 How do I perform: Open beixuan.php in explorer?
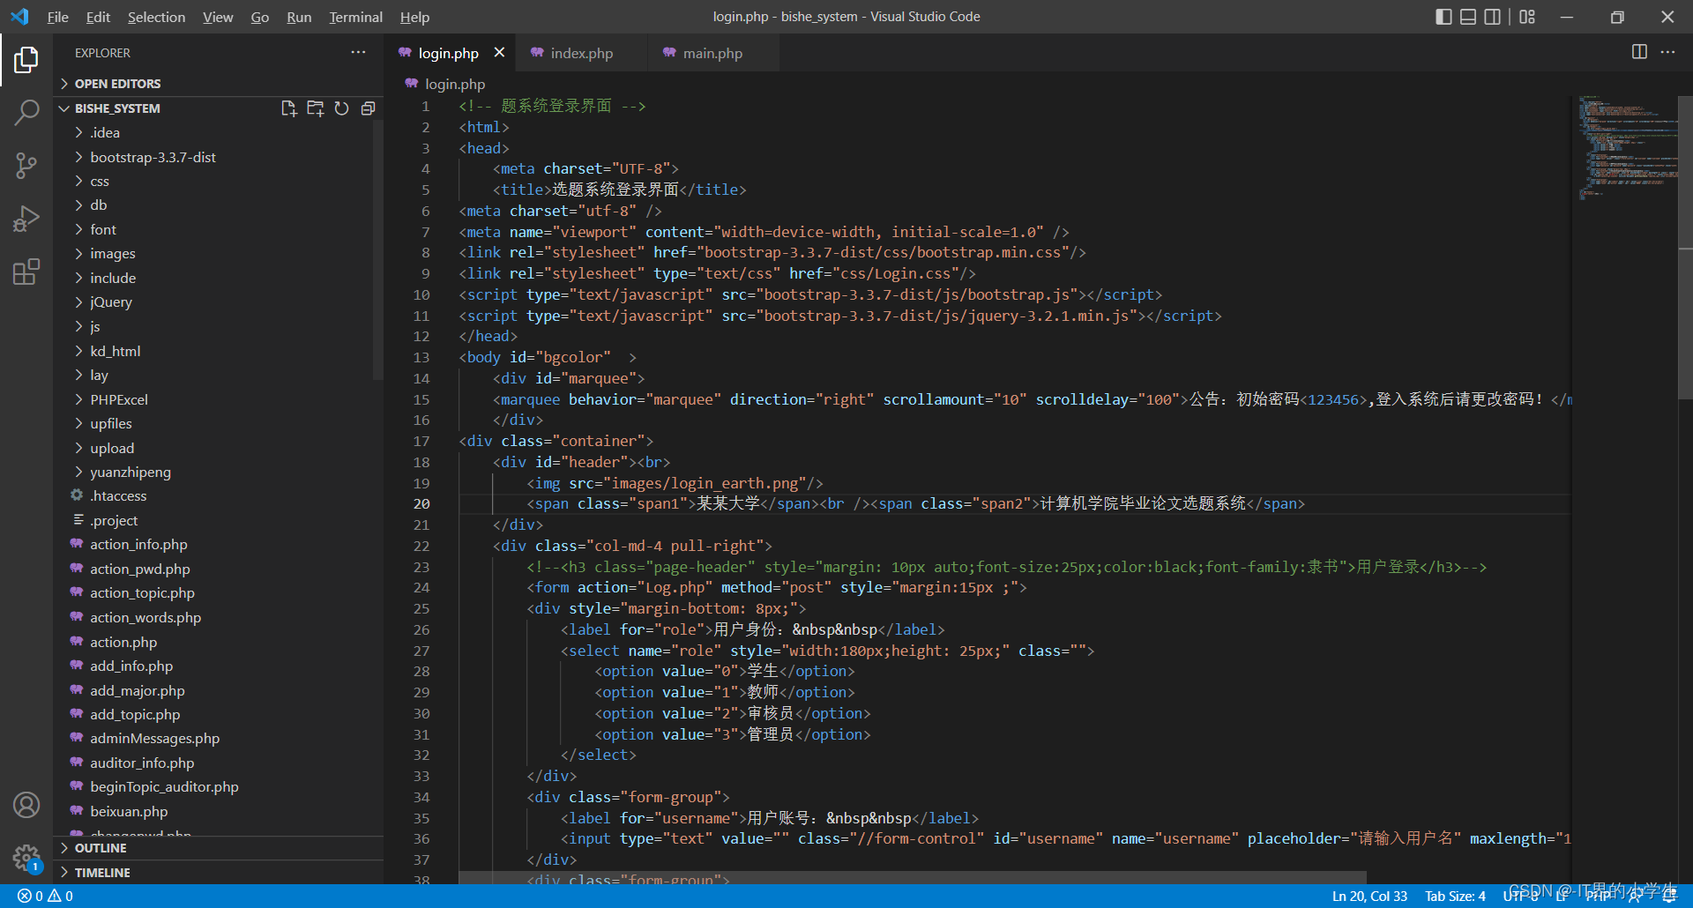218,812
